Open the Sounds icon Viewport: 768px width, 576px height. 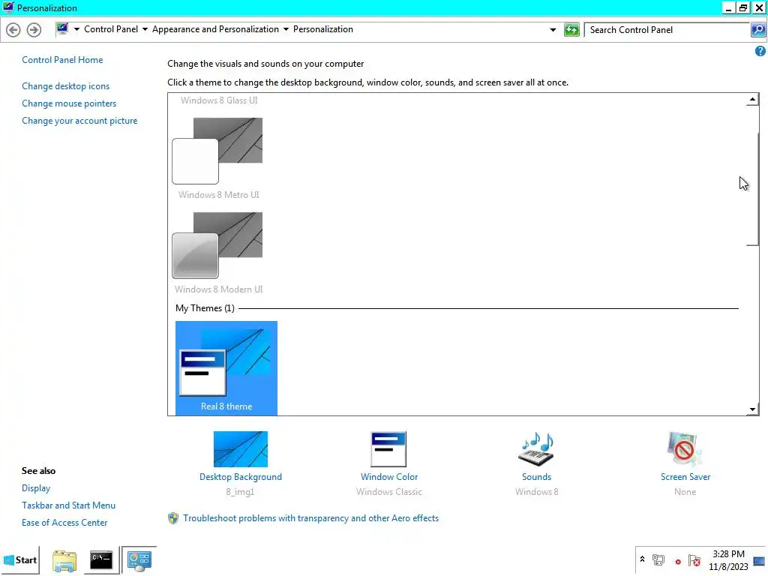(536, 449)
